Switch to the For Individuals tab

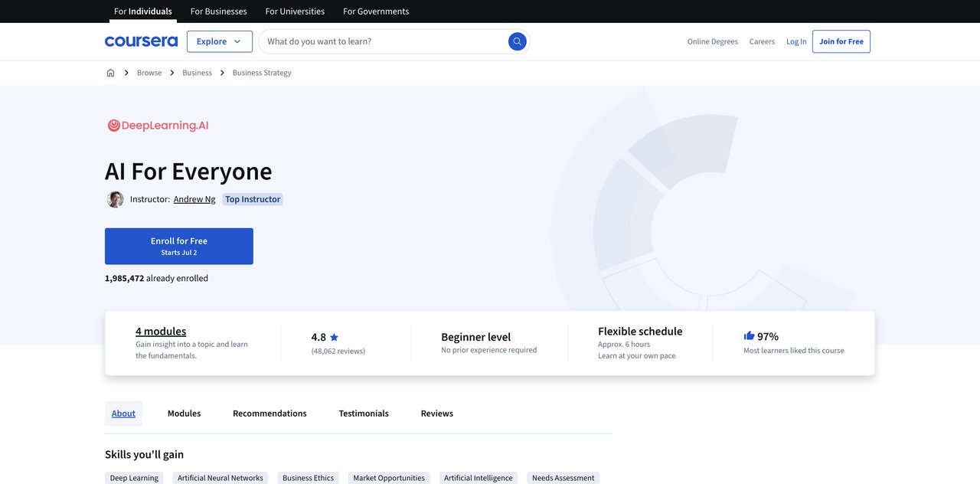pyautogui.click(x=143, y=11)
